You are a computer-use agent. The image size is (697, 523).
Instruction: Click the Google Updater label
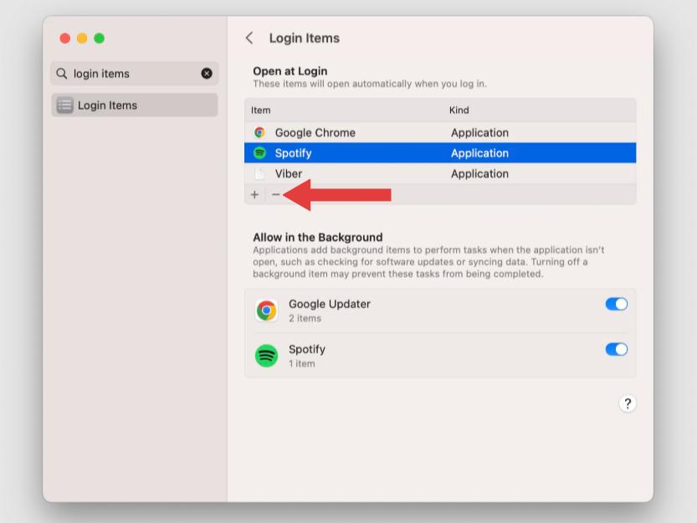tap(330, 305)
